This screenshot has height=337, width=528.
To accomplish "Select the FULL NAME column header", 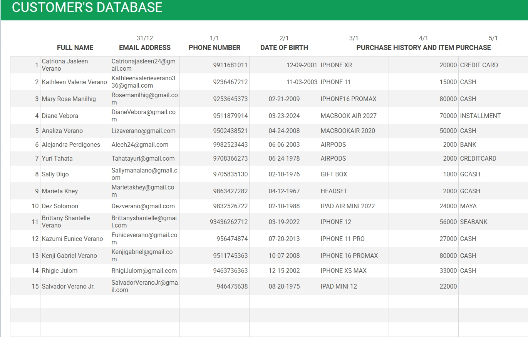I will tap(75, 48).
